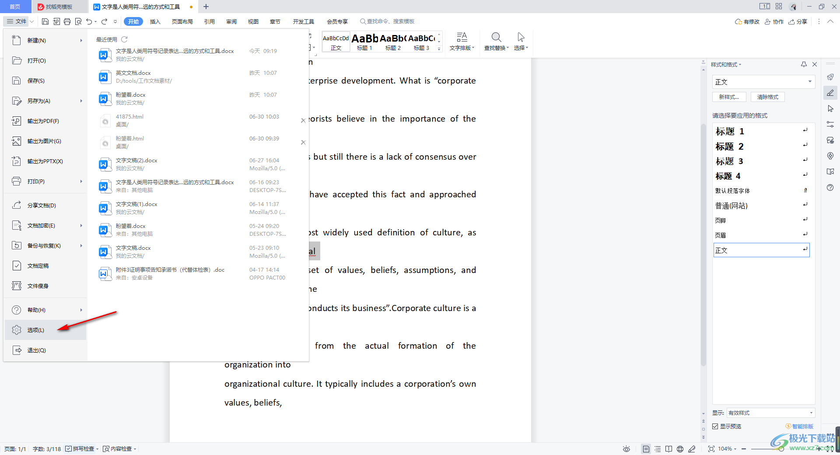Click the Export to PDF quick toolbar icon
Image resolution: width=840 pixels, height=455 pixels.
point(56,21)
